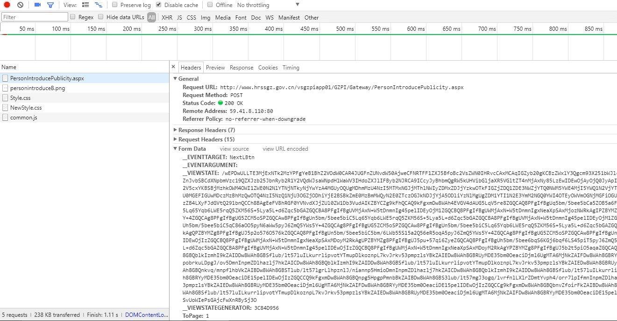Click the red record network log button

[7, 5]
